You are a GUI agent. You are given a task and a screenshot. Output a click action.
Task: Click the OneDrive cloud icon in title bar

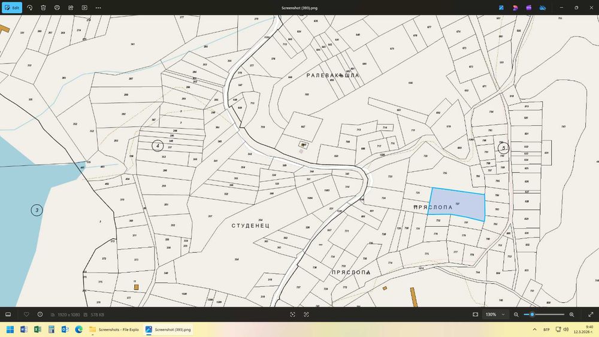[543, 8]
